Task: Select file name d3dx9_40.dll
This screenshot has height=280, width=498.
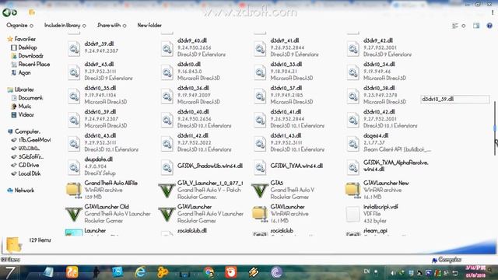Action: click(x=192, y=40)
